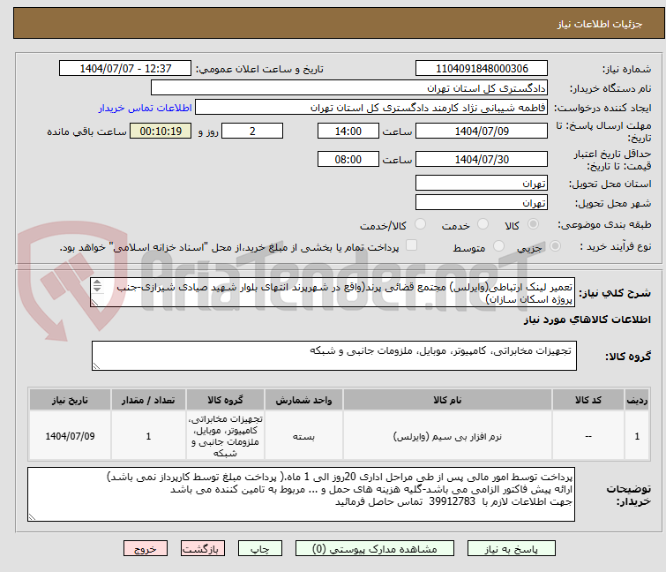666x572 pixels.
Task: Click the 'گروه کالا' text area
Action: (333, 357)
